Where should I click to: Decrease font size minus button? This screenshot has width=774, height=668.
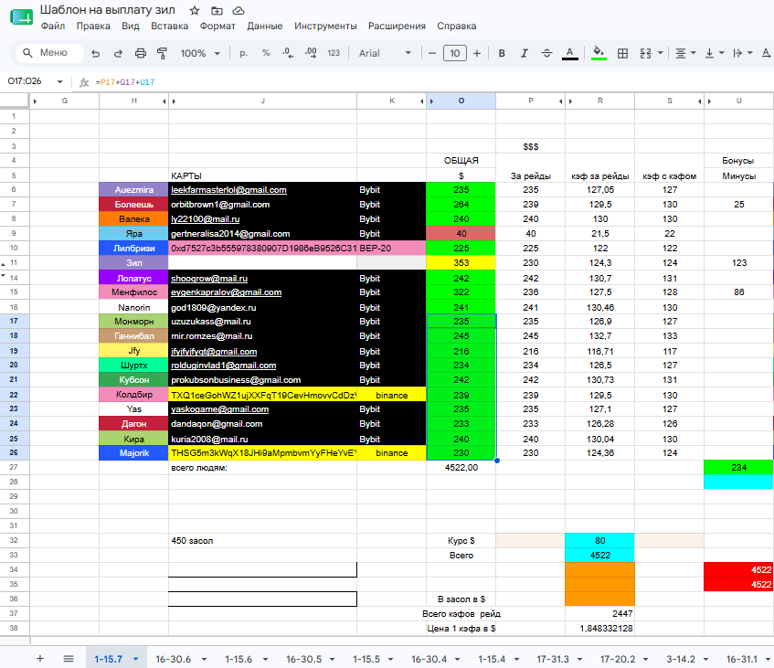(432, 53)
